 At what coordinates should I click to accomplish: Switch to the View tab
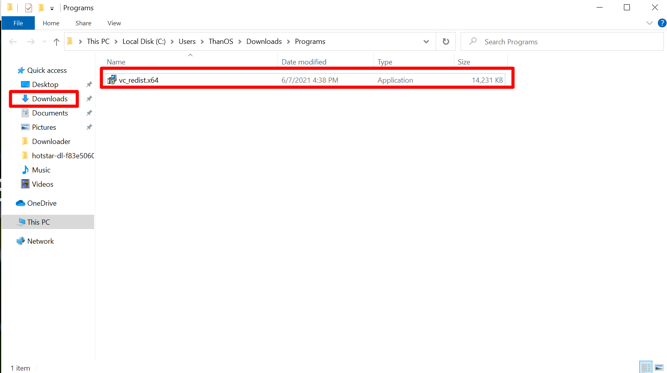(x=114, y=23)
